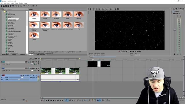Mute the second video track

pyautogui.click(x=36, y=68)
